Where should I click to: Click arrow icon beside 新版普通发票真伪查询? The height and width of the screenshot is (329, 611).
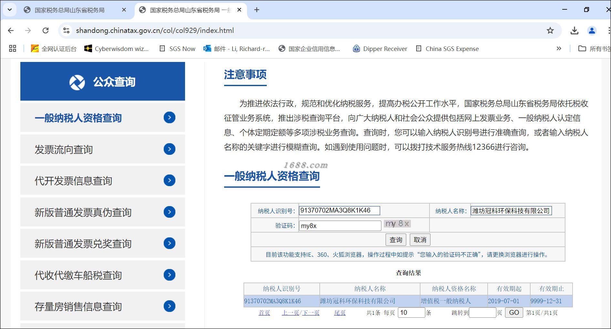tap(170, 212)
